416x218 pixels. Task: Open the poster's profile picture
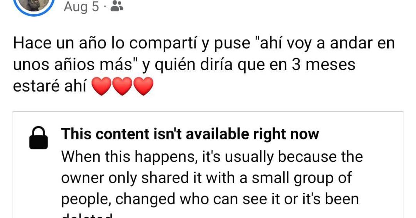[x=34, y=6]
